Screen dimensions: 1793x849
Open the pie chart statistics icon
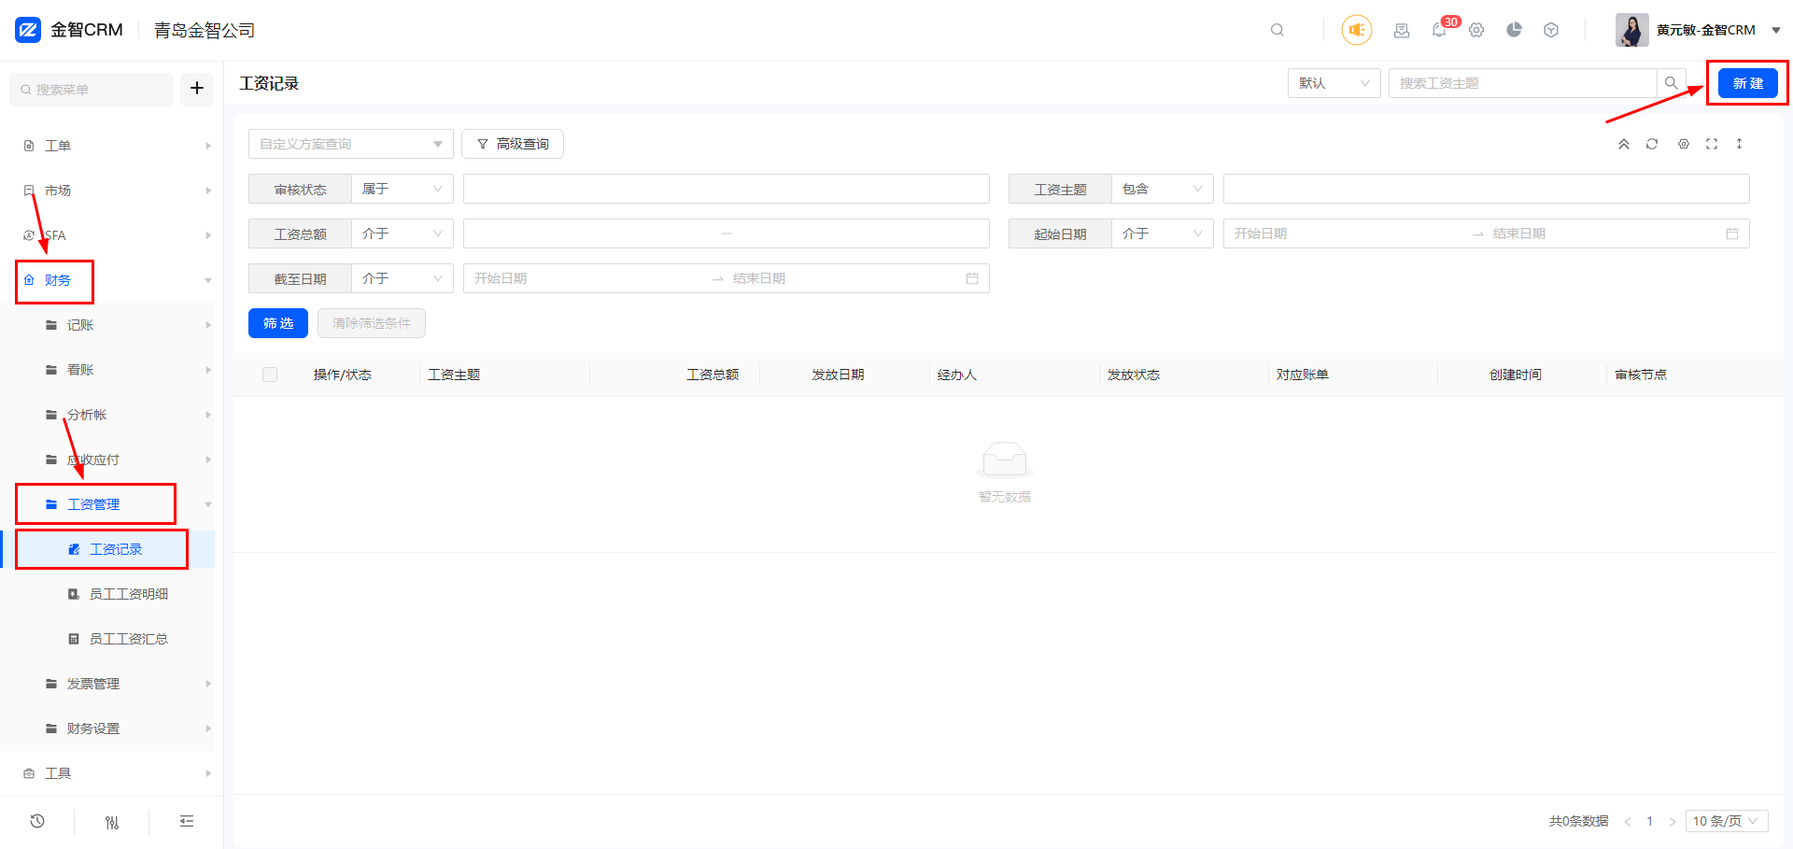point(1514,30)
